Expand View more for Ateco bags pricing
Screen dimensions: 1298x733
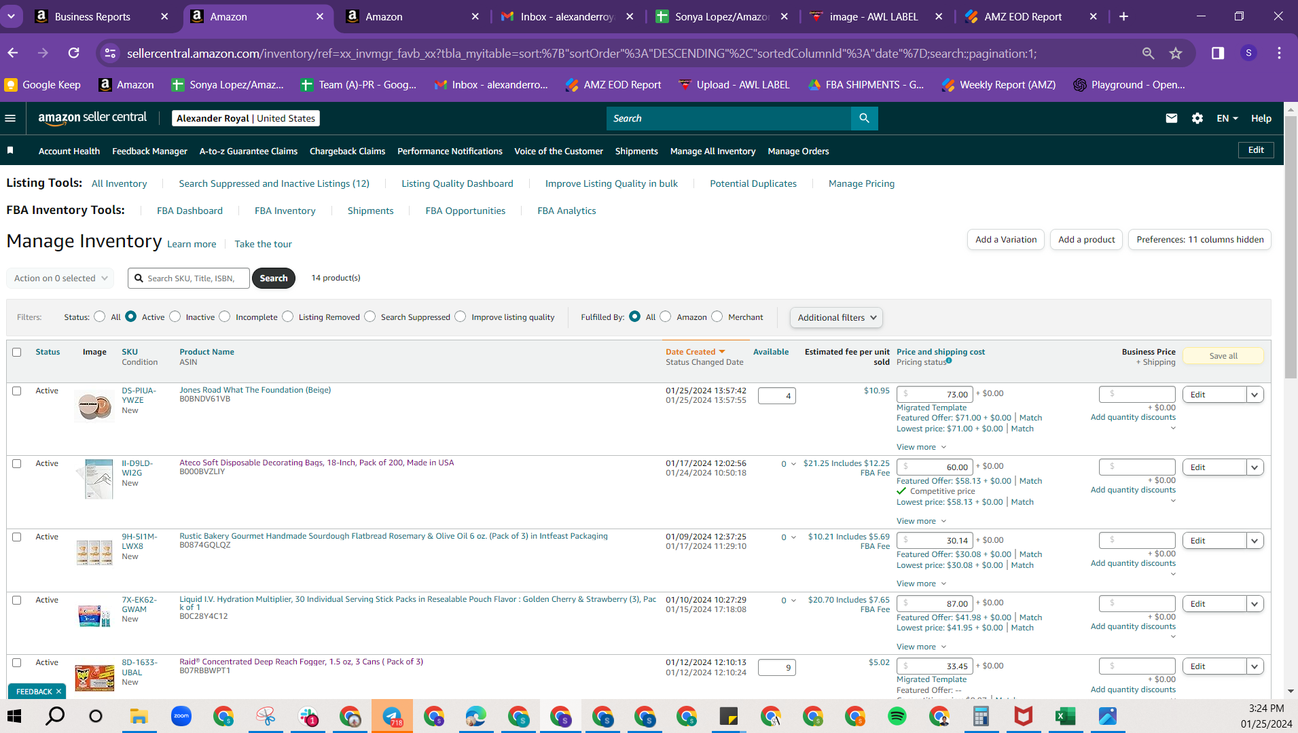point(921,521)
